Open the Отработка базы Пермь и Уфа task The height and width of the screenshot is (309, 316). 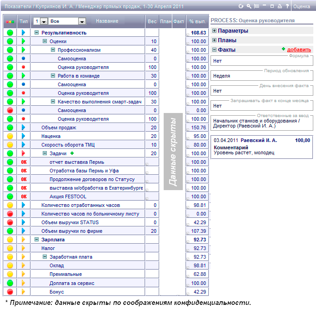tap(84, 171)
